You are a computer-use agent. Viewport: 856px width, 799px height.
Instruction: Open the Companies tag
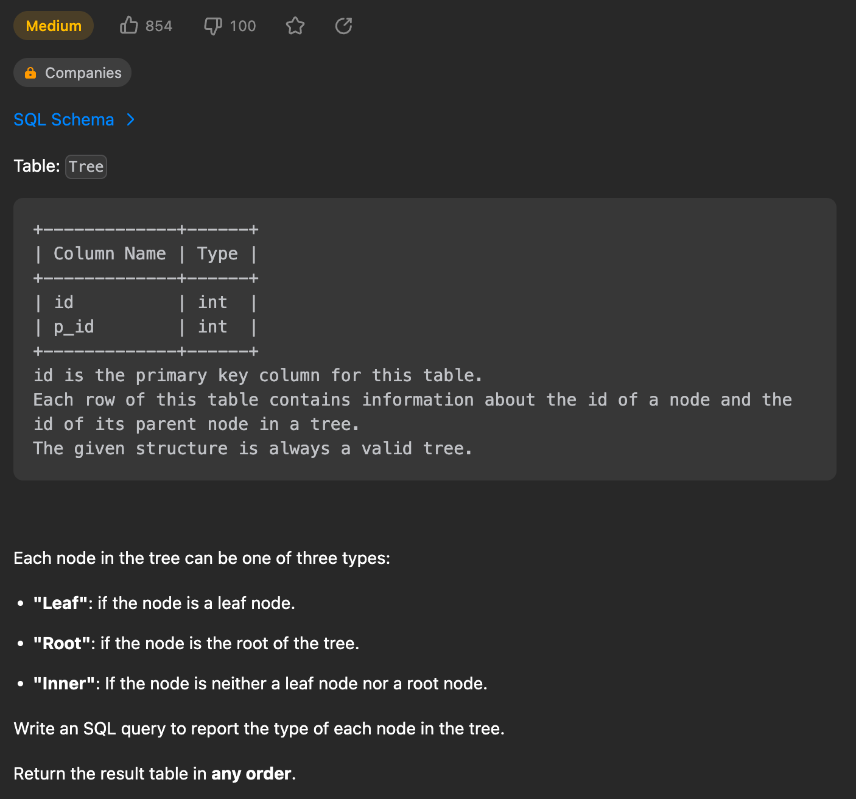coord(83,73)
